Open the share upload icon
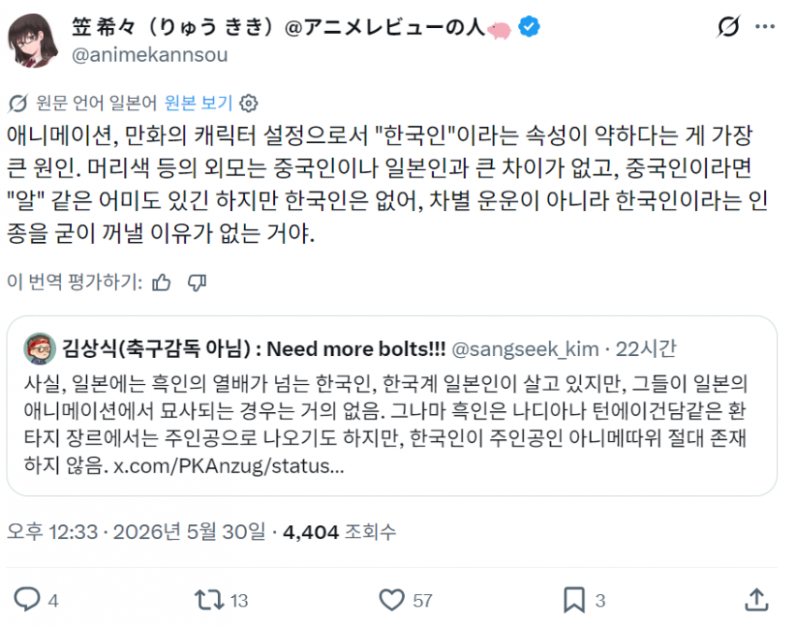 click(757, 600)
